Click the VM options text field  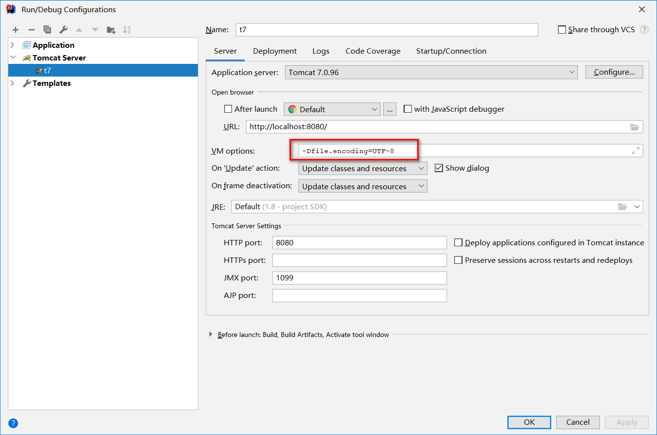pos(470,151)
